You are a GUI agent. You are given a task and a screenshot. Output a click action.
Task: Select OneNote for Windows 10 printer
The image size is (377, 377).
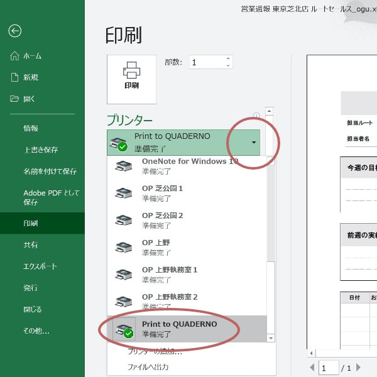click(188, 166)
